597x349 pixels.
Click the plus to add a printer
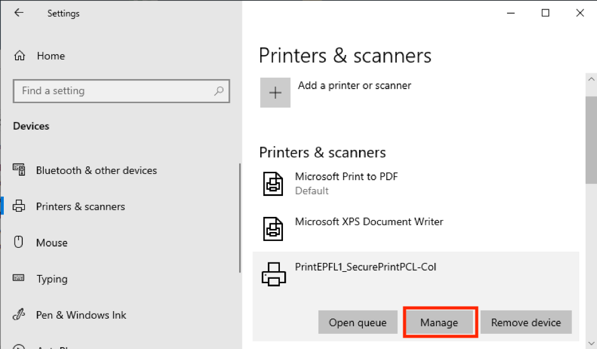(x=275, y=92)
